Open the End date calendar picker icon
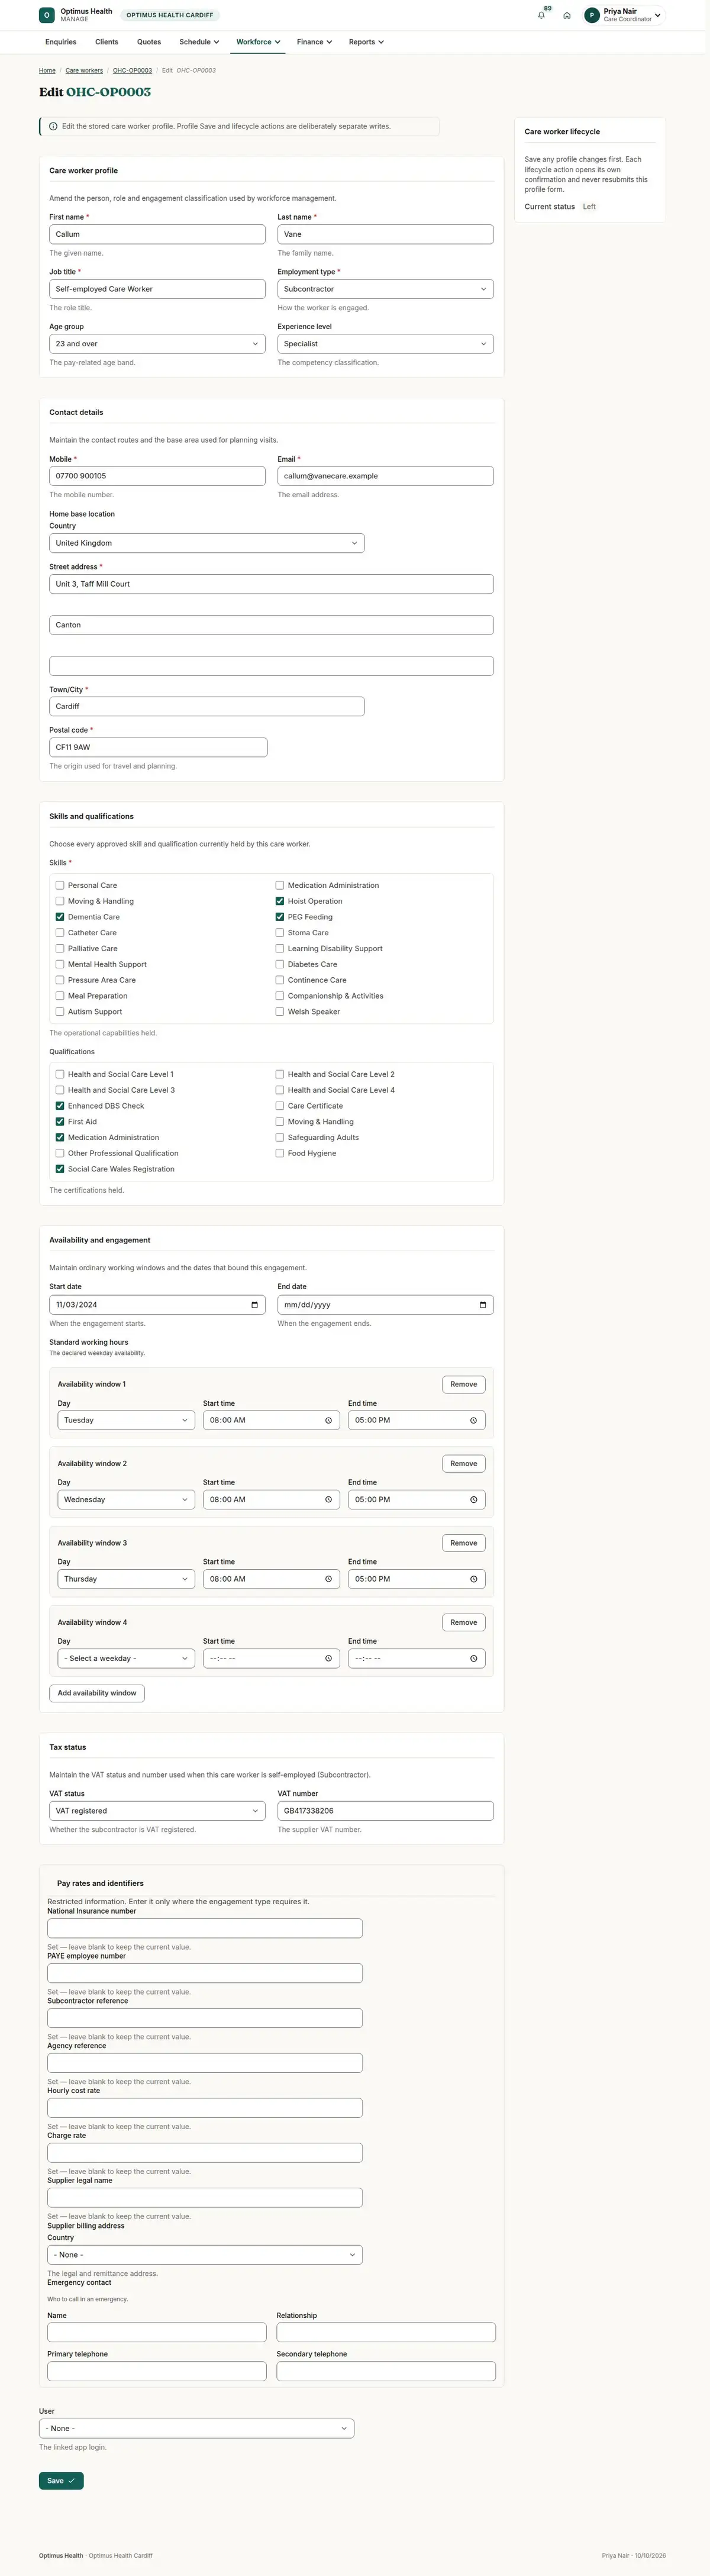The width and height of the screenshot is (710, 2576). click(x=483, y=1305)
